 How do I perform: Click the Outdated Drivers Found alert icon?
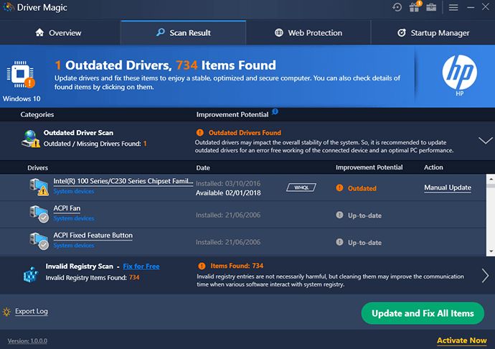[x=200, y=132]
